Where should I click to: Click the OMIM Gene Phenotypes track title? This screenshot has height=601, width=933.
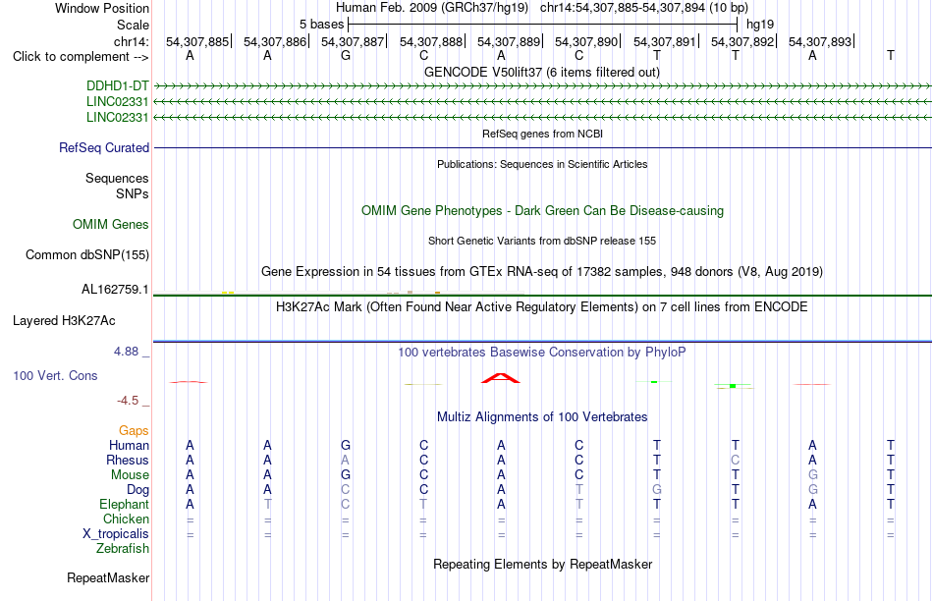(542, 211)
